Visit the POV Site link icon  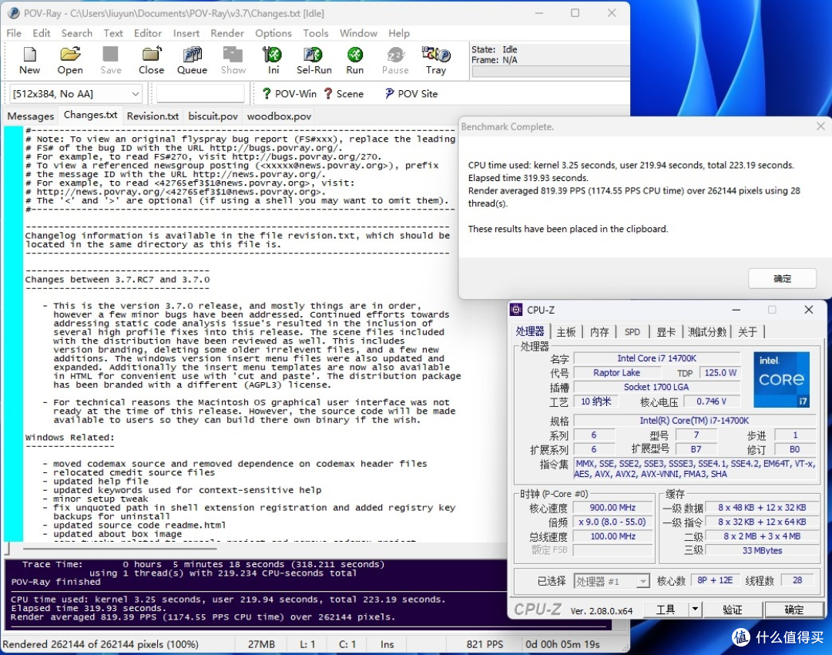click(x=390, y=93)
